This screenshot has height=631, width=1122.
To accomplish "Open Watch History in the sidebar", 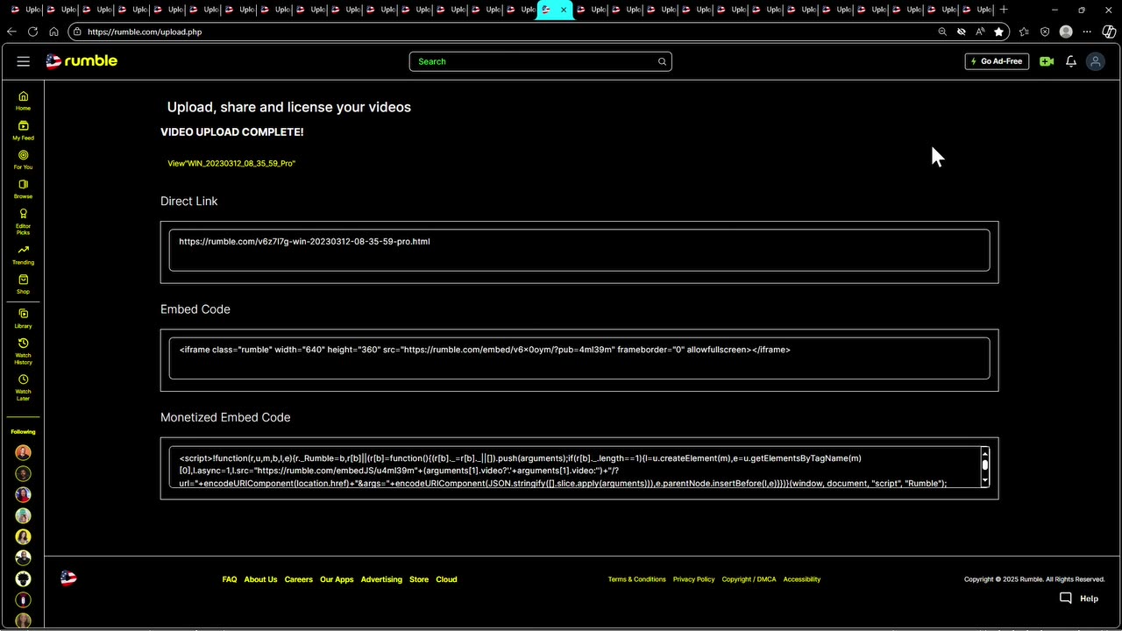I will tap(23, 351).
